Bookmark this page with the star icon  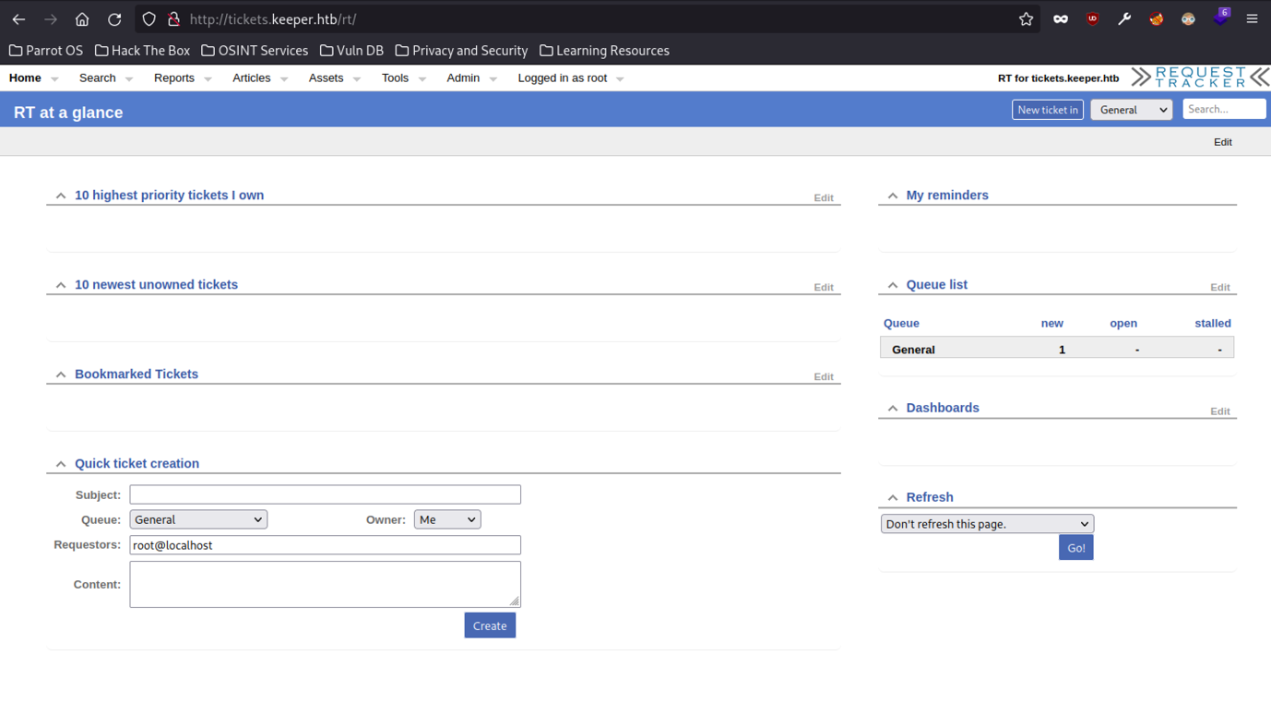(x=1026, y=18)
